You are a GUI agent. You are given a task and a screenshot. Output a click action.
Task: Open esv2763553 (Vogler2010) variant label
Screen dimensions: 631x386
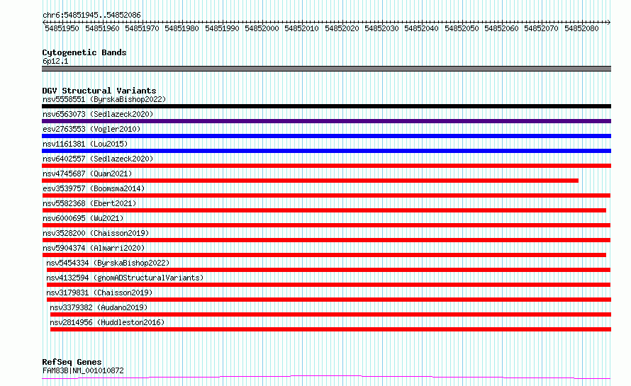coord(91,129)
